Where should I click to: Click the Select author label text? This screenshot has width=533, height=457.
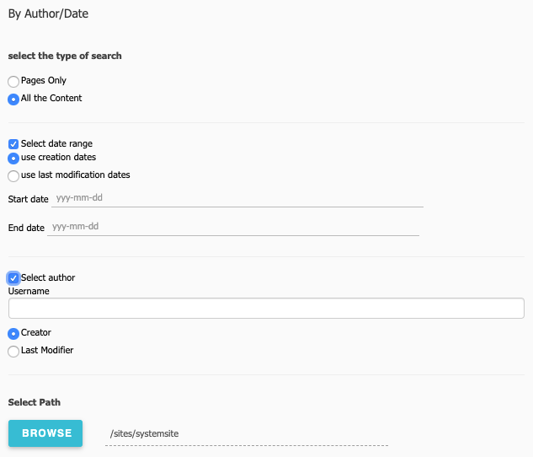coord(48,278)
